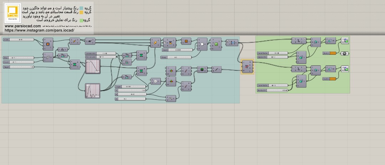Screen dimensions: 385x165
Task: Click the Division component with slash icon
Action: (171, 99)
